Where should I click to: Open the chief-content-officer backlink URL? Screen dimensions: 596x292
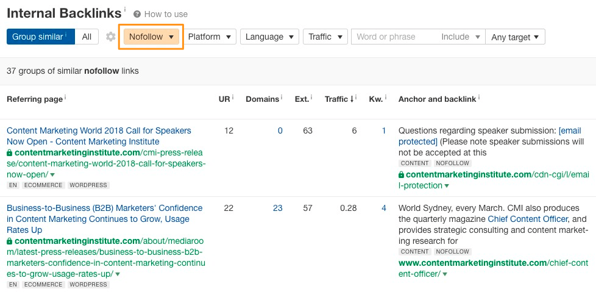click(494, 268)
